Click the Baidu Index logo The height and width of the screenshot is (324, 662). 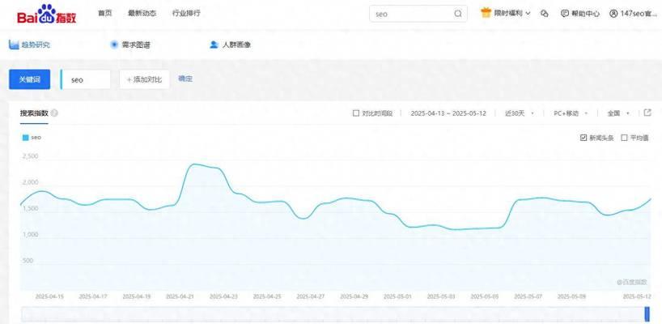coord(46,14)
